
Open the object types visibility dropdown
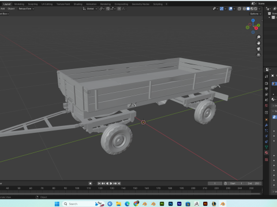pyautogui.click(x=215, y=9)
